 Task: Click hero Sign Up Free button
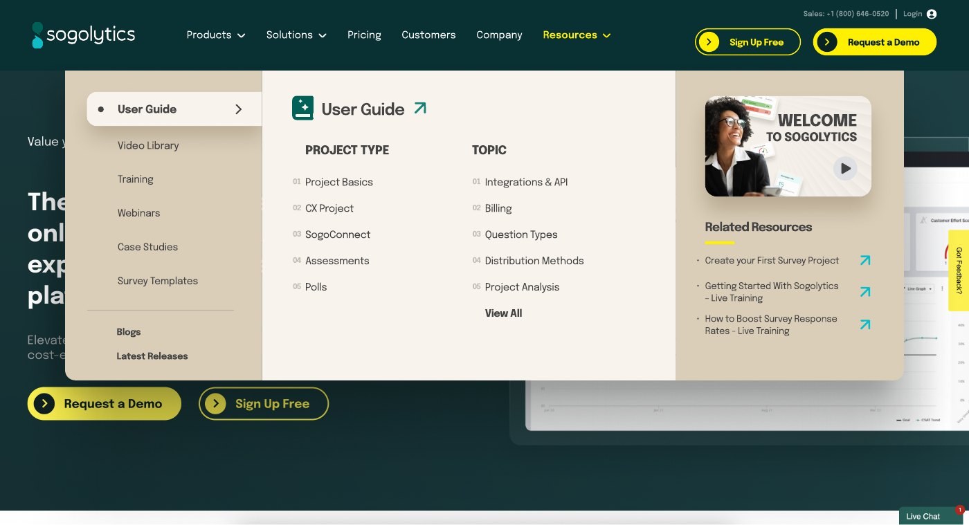point(264,404)
